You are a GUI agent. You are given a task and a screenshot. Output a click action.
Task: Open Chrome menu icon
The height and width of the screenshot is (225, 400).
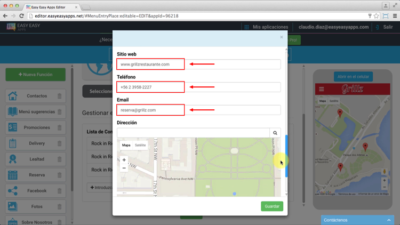coord(395,16)
